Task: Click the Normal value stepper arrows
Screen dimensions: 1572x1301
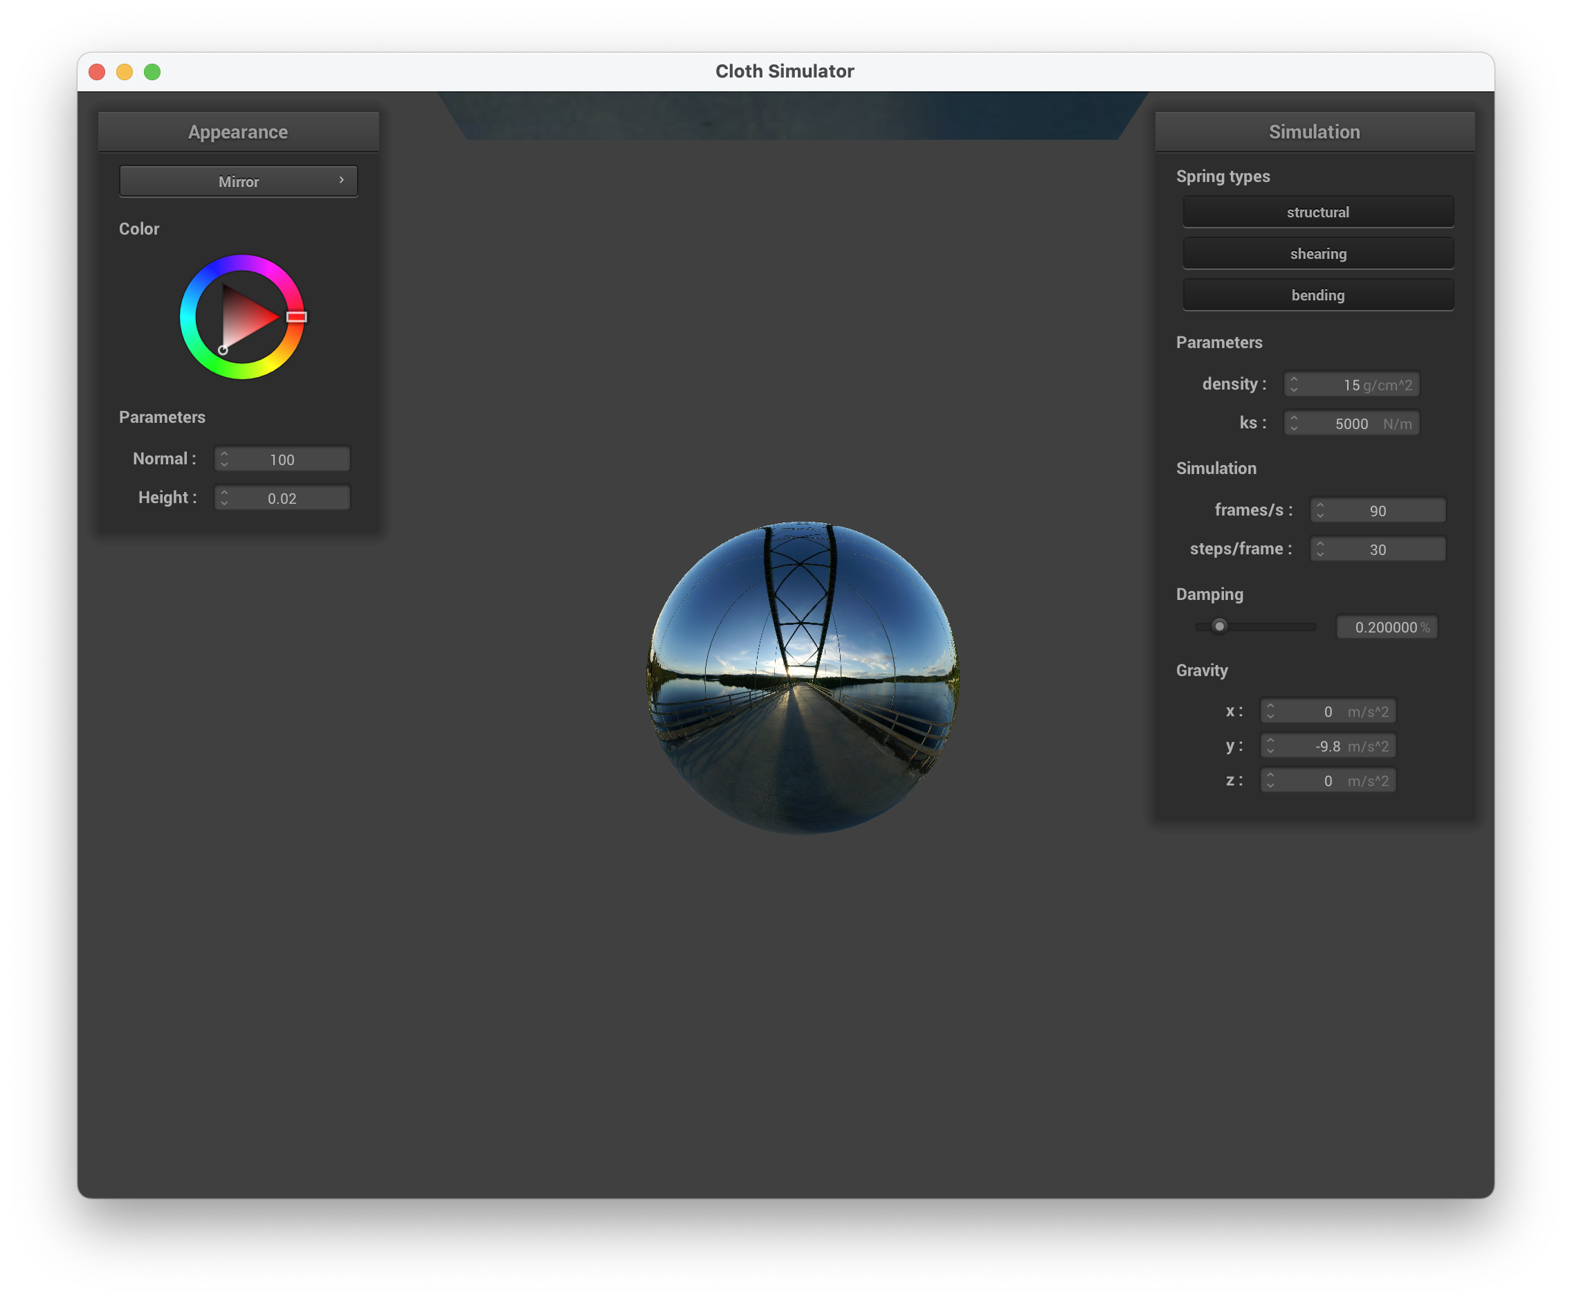Action: (223, 459)
